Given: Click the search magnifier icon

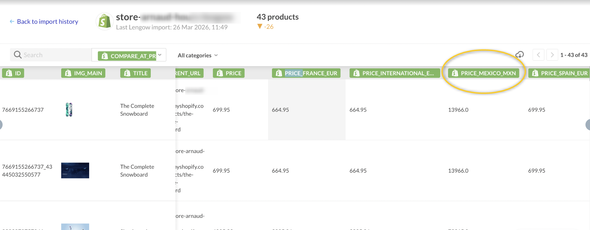Looking at the screenshot, I should [x=18, y=55].
